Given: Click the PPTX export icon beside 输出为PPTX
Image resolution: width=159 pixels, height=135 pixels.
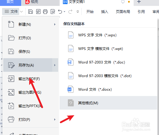Looking at the screenshot, I should (x=11, y=106).
